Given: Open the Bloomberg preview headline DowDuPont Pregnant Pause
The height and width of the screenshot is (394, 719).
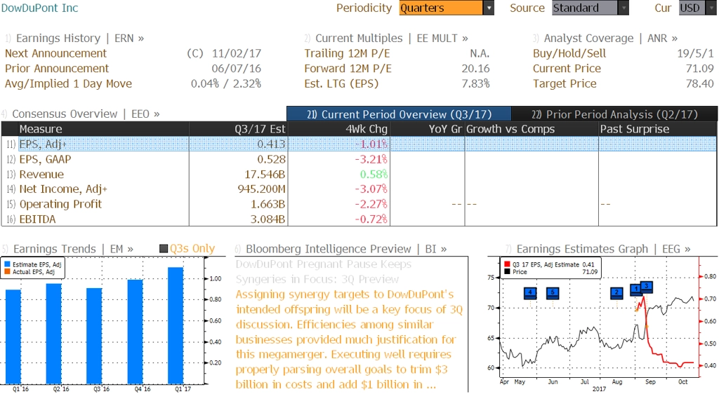Looking at the screenshot, I should [324, 272].
